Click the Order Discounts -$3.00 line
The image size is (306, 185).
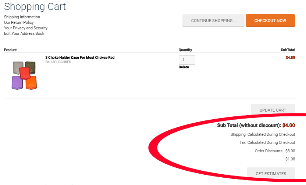tap(275, 151)
